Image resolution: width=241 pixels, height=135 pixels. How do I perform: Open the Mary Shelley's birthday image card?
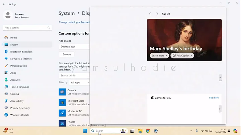[x=184, y=40]
